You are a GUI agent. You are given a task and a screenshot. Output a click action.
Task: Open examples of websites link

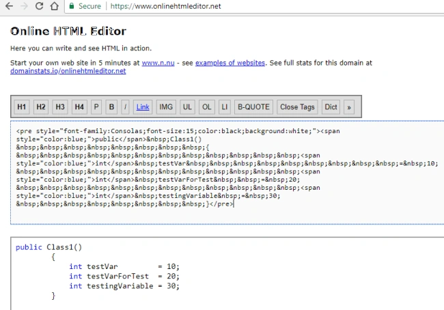[230, 63]
